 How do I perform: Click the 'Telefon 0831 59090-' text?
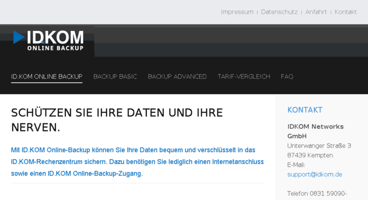click(x=317, y=193)
